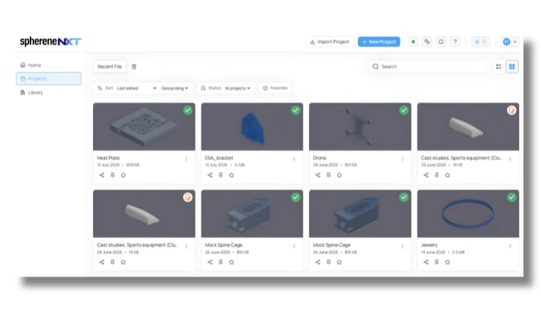541x326 pixels.
Task: Switch to the grid view layout
Action: (x=512, y=66)
